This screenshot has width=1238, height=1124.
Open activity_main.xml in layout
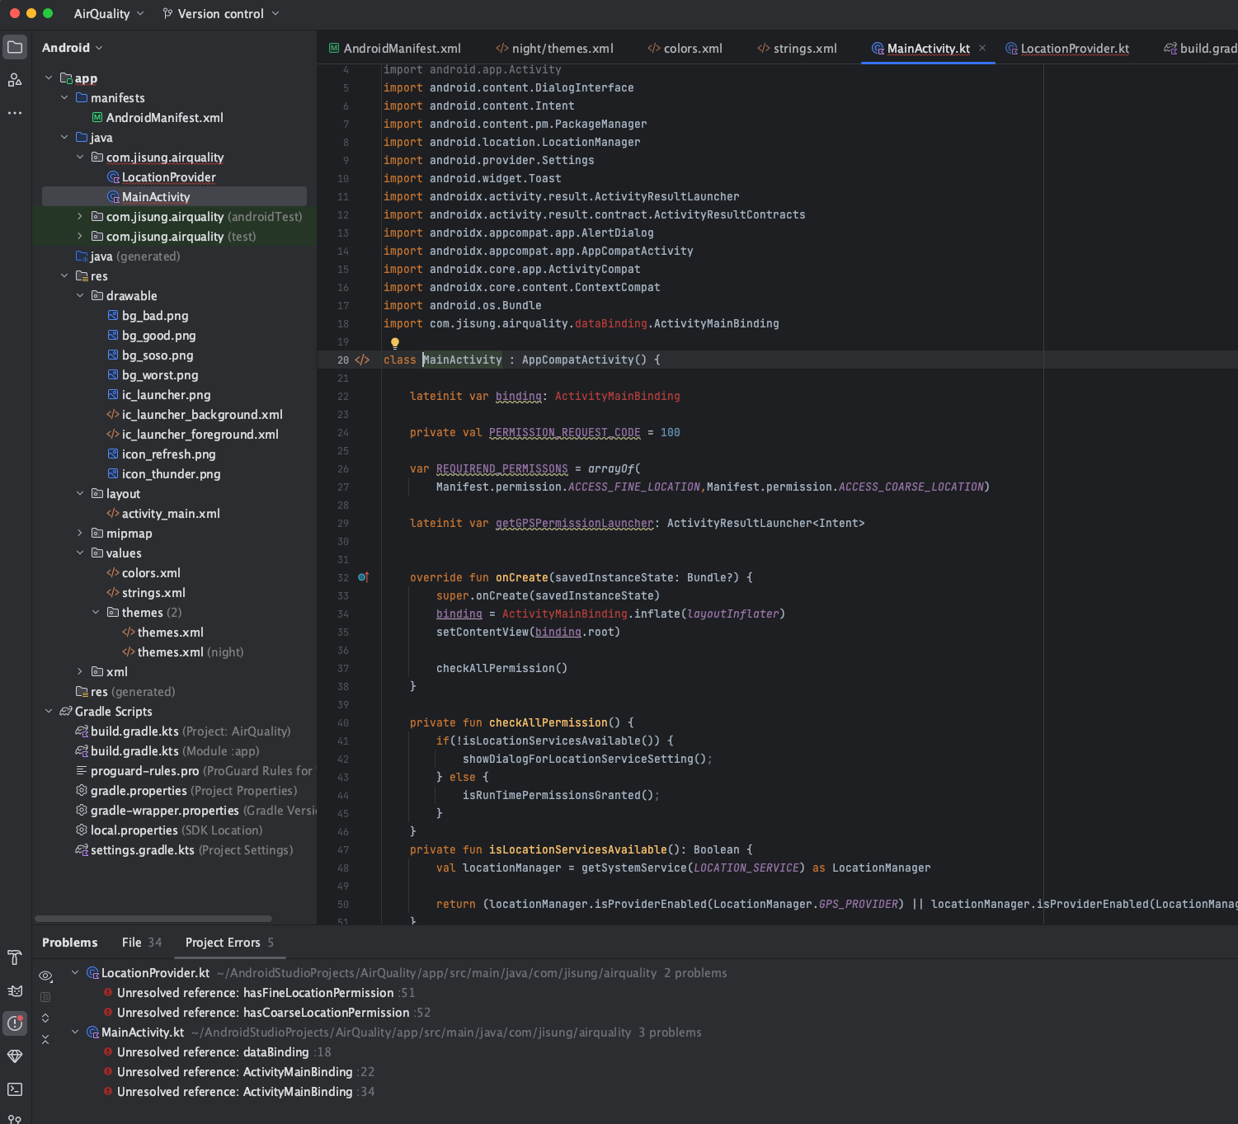[x=171, y=513]
